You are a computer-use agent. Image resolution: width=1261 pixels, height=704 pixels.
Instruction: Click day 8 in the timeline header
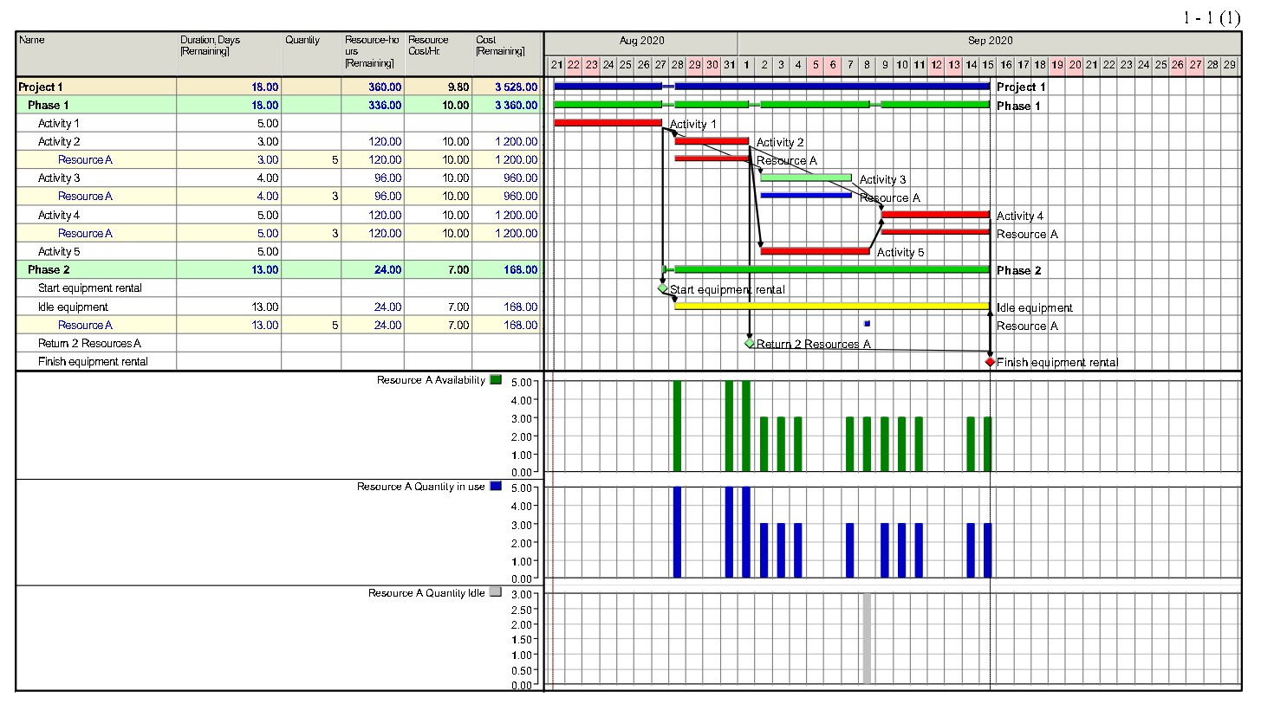click(868, 64)
